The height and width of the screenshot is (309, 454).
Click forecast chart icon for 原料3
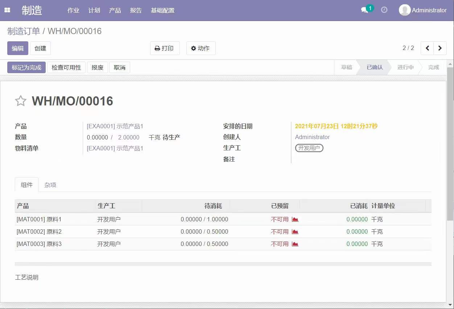click(x=295, y=244)
